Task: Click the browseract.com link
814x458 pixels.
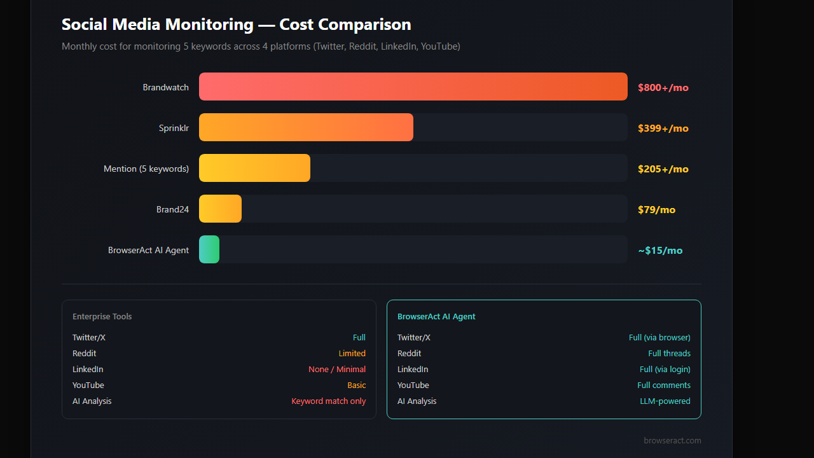Action: [672, 440]
